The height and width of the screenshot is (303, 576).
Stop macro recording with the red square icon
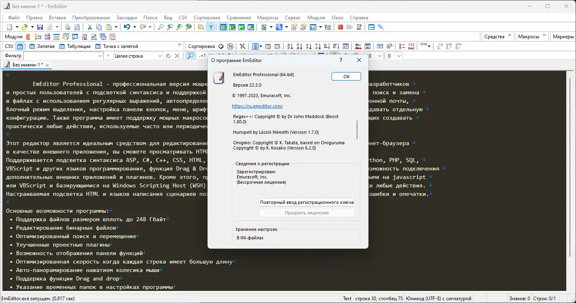click(340, 27)
